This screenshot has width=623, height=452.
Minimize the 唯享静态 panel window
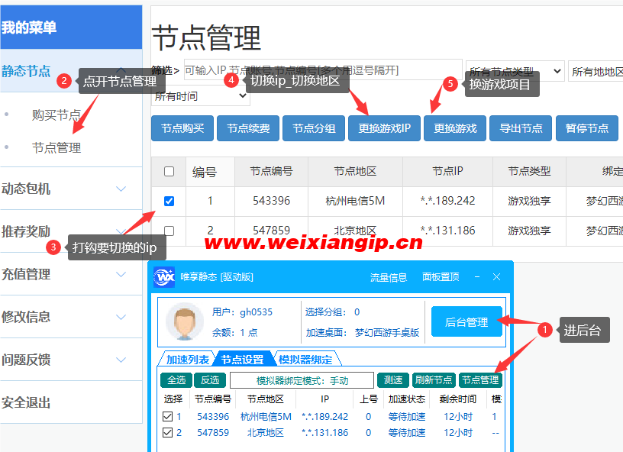pos(476,277)
